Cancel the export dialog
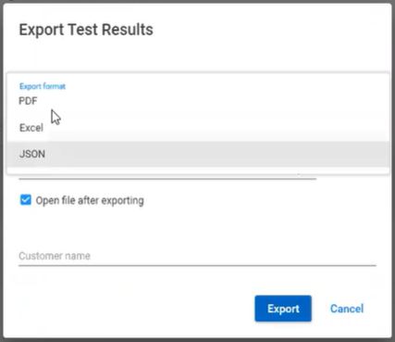The width and height of the screenshot is (395, 342). [347, 309]
